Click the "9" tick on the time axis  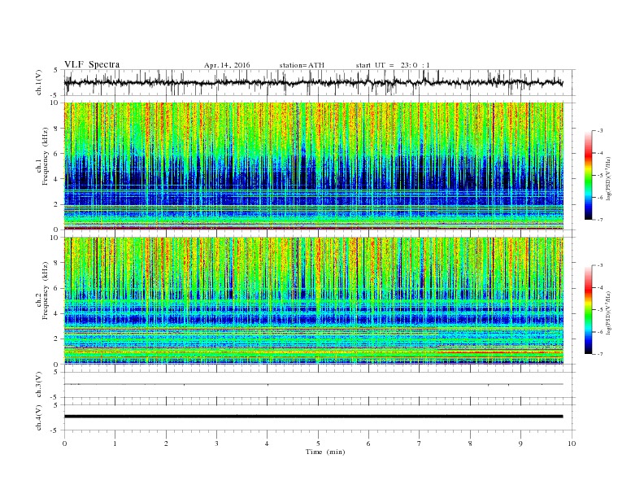[x=520, y=443]
